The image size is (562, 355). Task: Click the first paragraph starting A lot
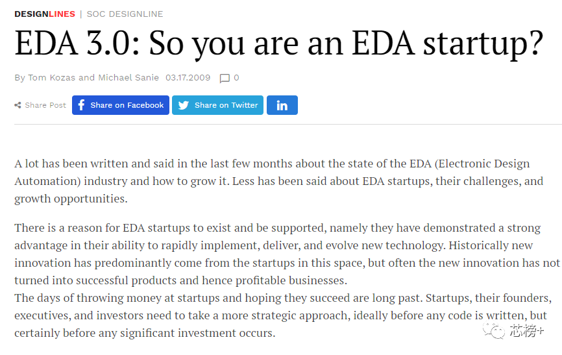tap(279, 181)
